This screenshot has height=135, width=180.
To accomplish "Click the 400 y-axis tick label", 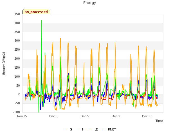I will (x=17, y=23).
